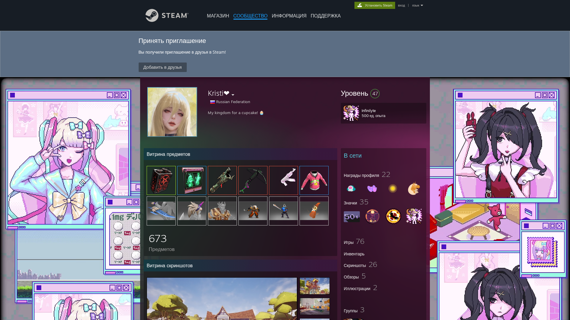This screenshot has height=320, width=570.
Task: Click the вход login link
Action: point(401,5)
